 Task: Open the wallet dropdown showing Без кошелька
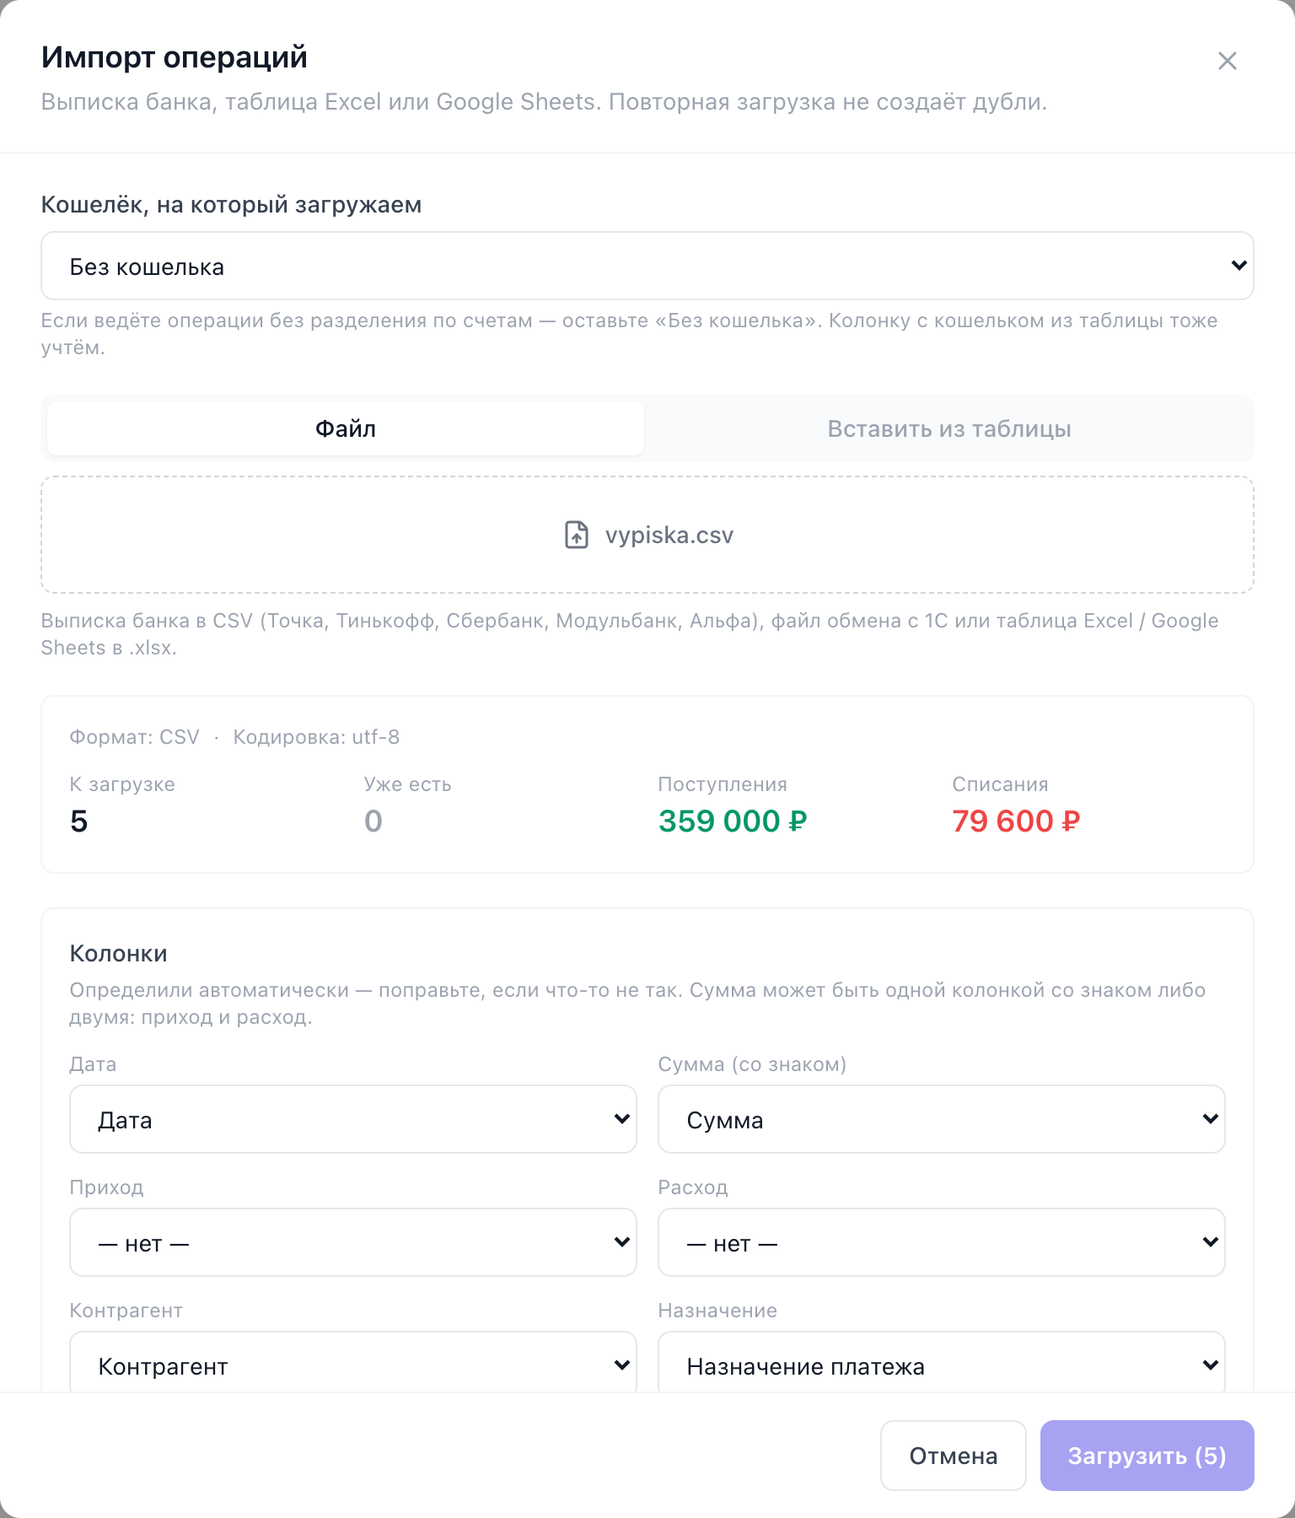click(647, 266)
